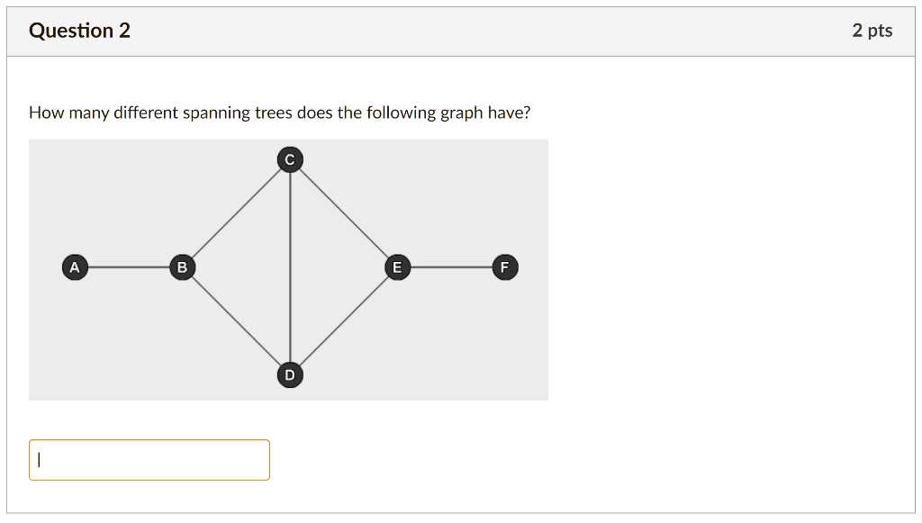Viewport: 922px width, 523px height.
Task: Select node C at the top of the graph
Action: [x=289, y=159]
